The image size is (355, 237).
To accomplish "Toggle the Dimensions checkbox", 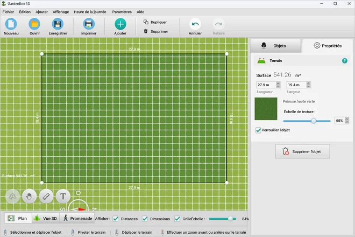I will [144, 219].
